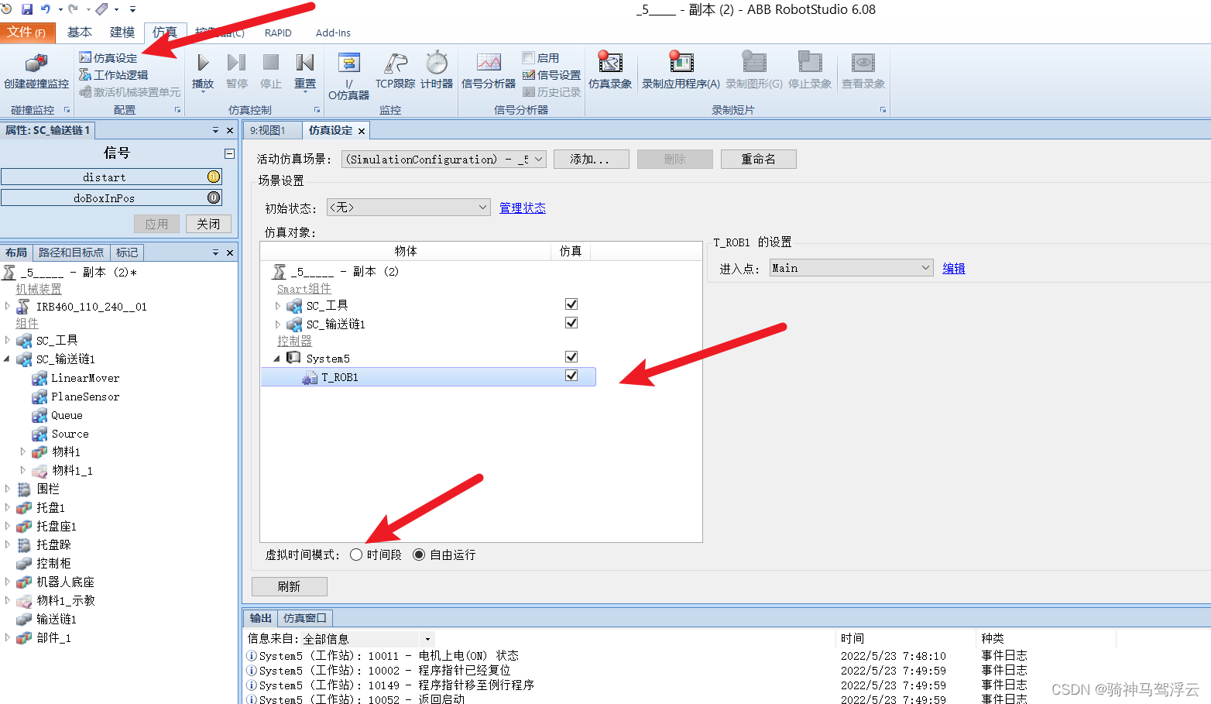Open Simulation Setup (仿真设定)
Screen dimensions: 1211x704
[x=108, y=58]
